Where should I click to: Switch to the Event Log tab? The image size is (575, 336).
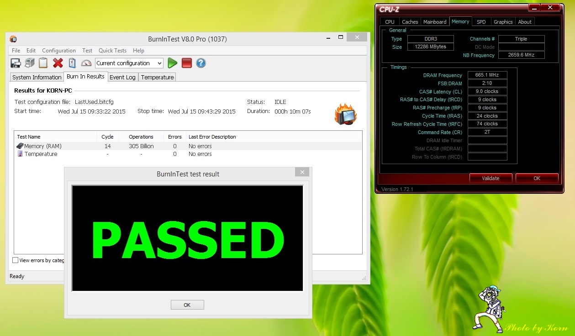pos(122,77)
